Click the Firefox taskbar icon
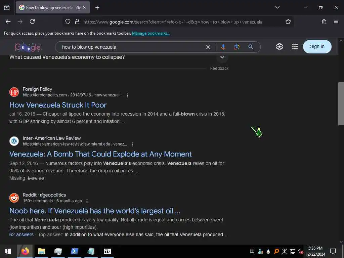344x258 pixels. 25,251
